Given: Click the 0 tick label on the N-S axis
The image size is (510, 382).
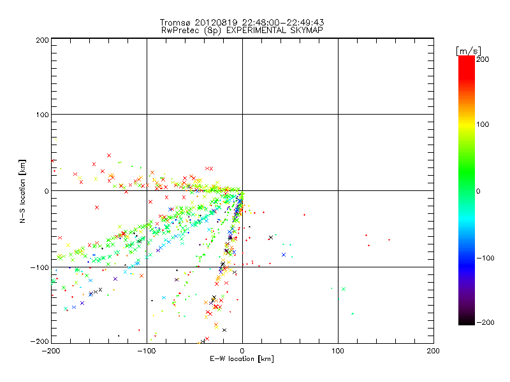Looking at the screenshot, I should tap(47, 191).
